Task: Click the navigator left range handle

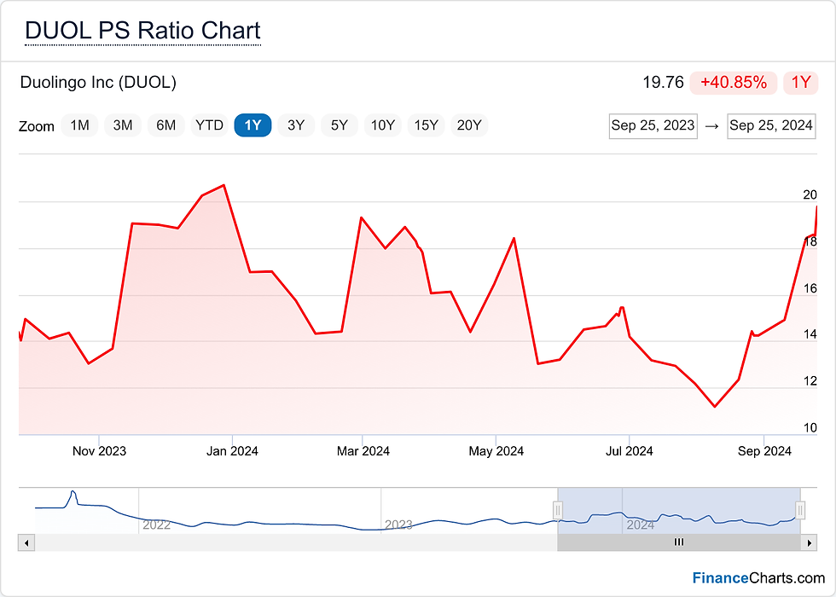Action: coord(558,510)
